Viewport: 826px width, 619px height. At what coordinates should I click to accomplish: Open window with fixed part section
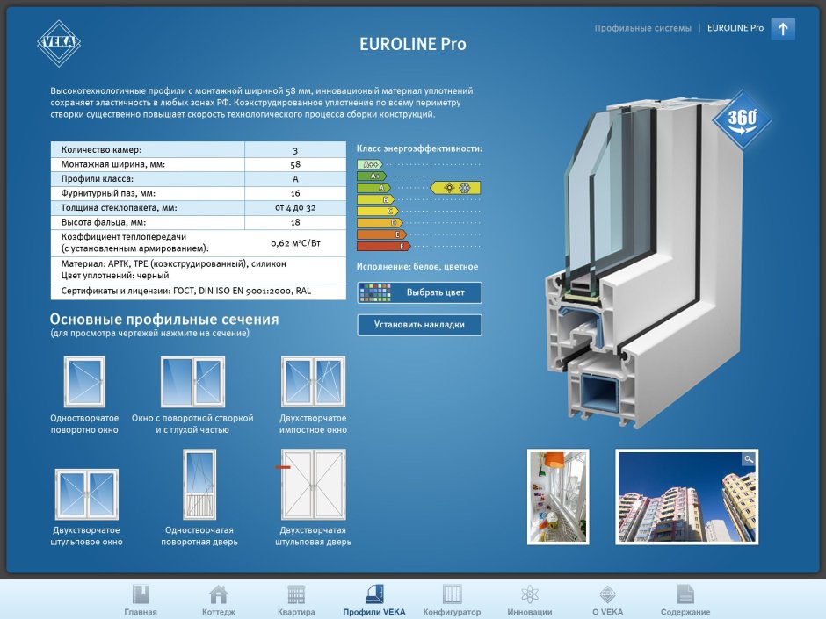(192, 382)
